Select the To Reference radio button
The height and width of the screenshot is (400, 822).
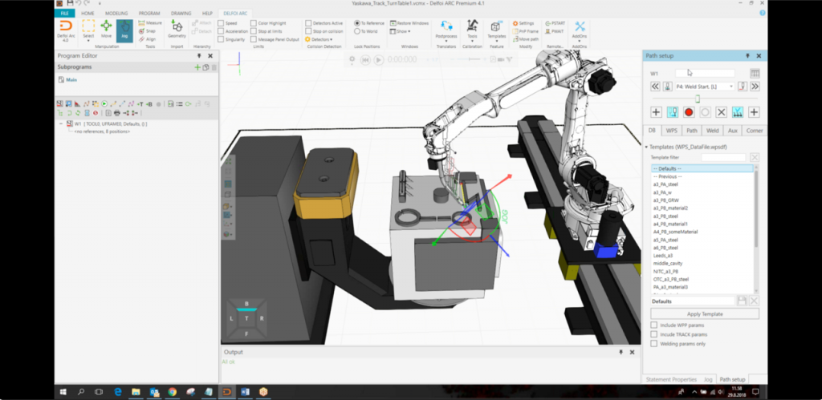pos(357,23)
